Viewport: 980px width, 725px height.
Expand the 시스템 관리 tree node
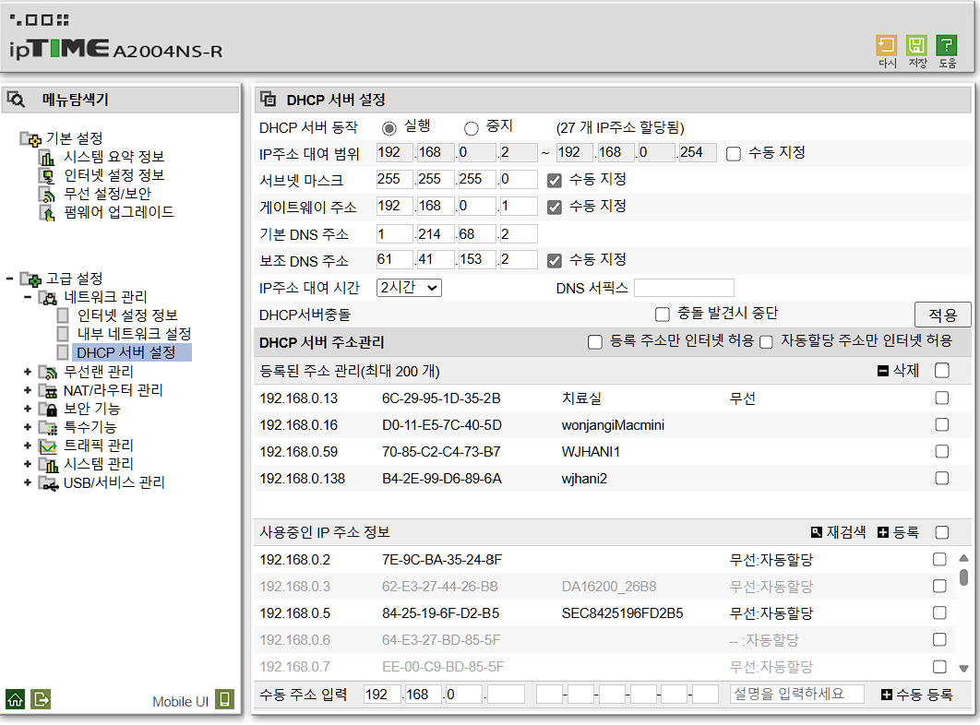28,464
